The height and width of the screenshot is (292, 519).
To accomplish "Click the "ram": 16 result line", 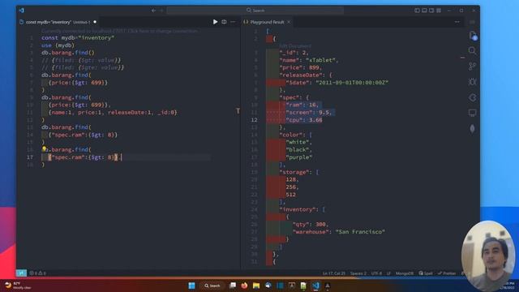I will coord(302,105).
